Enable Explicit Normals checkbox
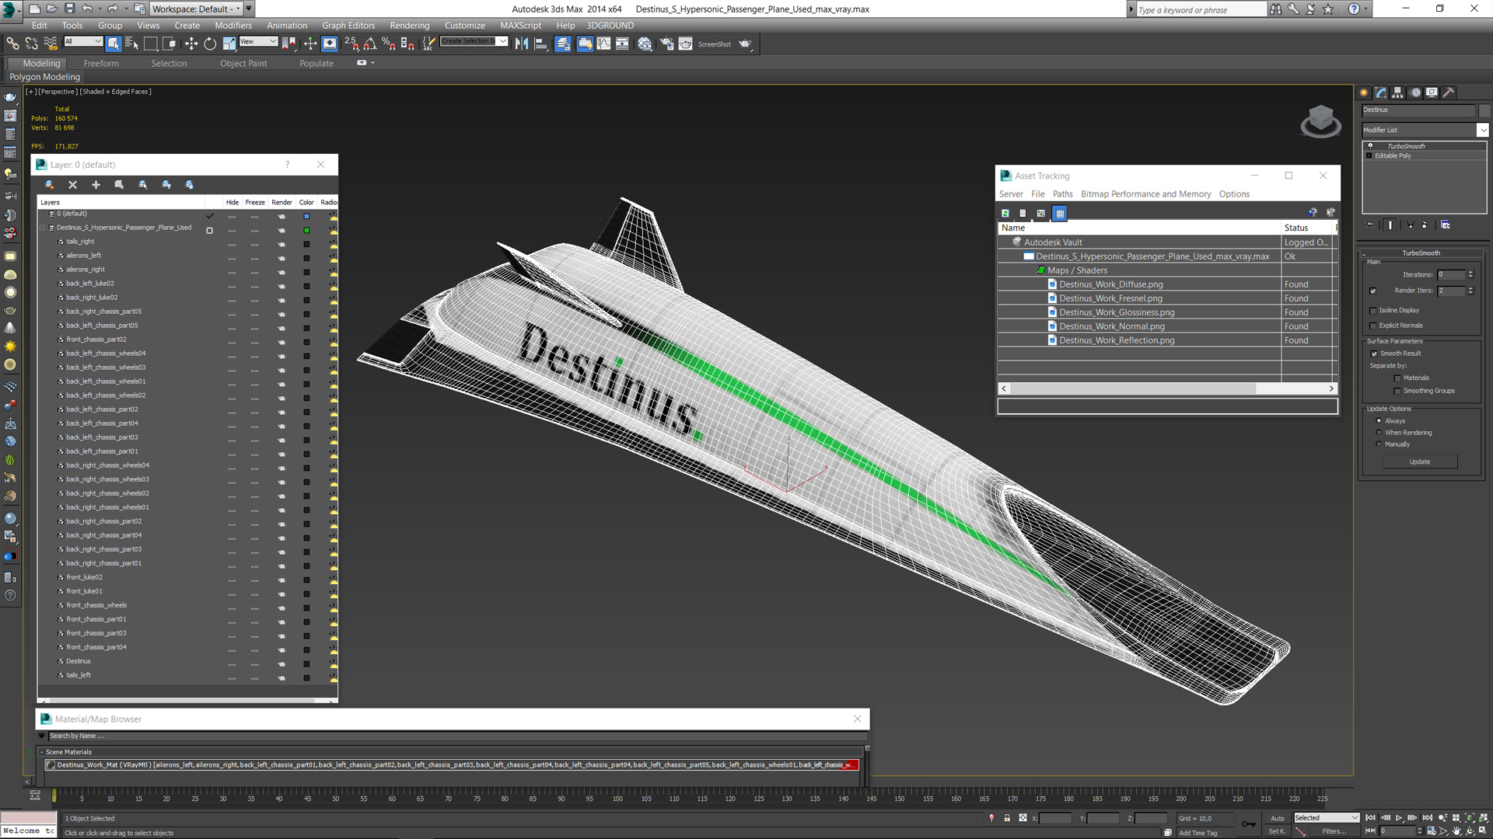 point(1373,326)
